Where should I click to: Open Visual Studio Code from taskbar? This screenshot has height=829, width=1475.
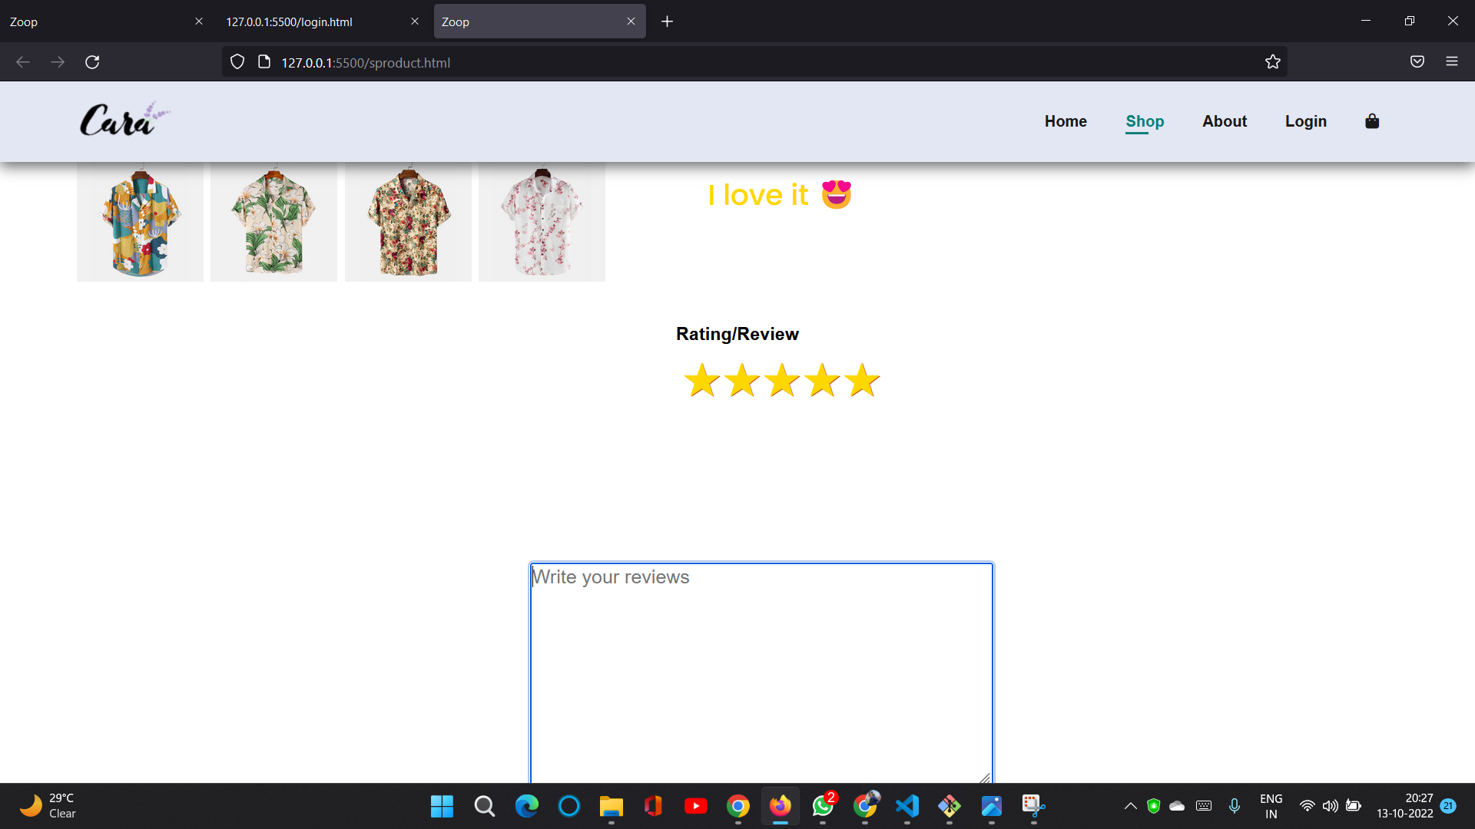[x=907, y=806]
